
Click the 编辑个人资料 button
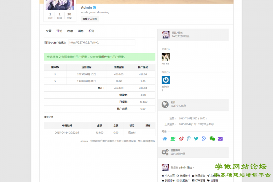coord(90,19)
